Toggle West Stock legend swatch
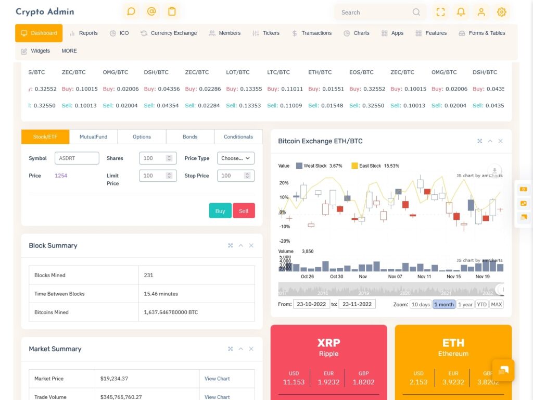This screenshot has height=400, width=533. (299, 166)
